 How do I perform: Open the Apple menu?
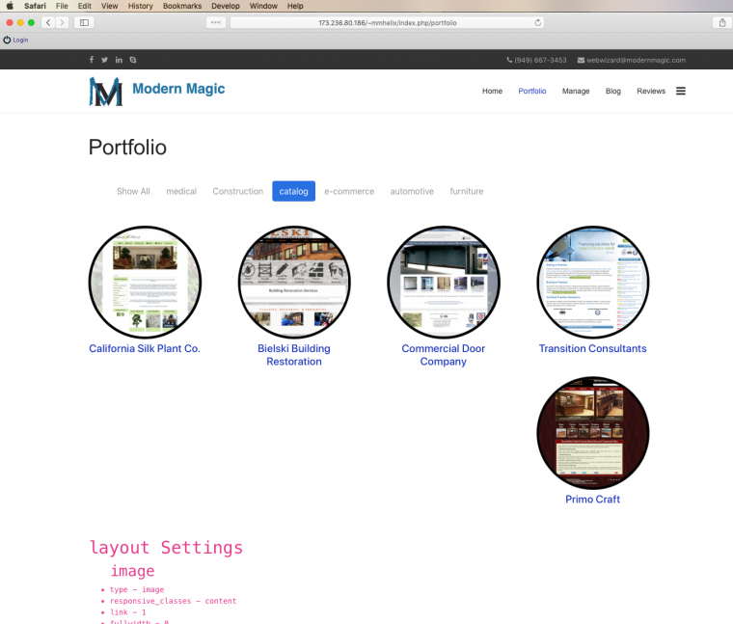[10, 6]
